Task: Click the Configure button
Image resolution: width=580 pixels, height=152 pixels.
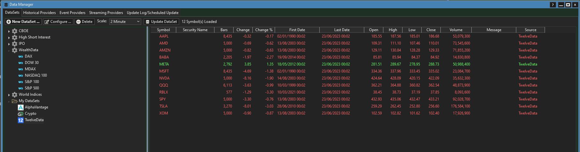Action: pyautogui.click(x=58, y=22)
